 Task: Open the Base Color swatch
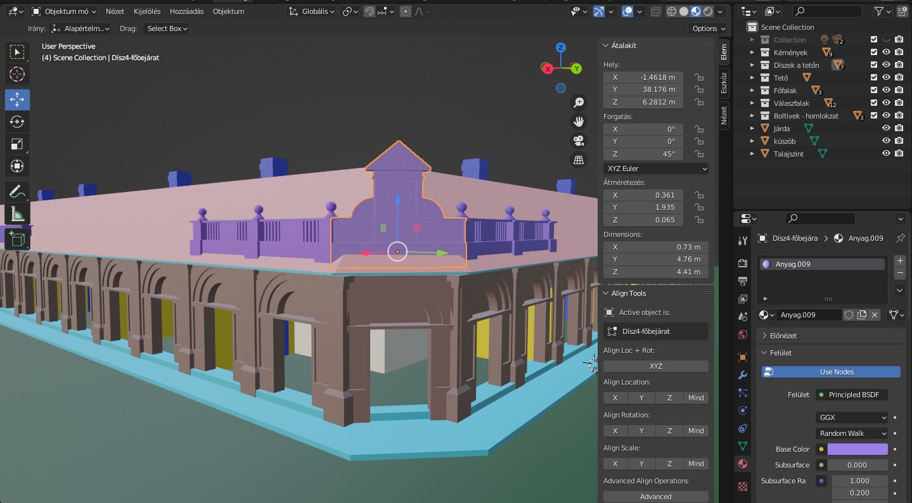(857, 449)
